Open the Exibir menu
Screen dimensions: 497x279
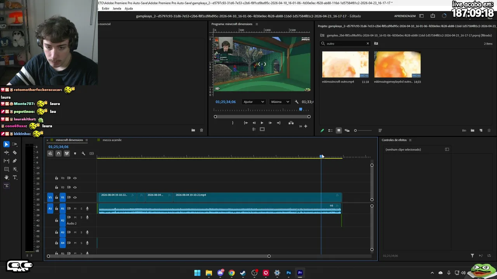[x=106, y=9]
